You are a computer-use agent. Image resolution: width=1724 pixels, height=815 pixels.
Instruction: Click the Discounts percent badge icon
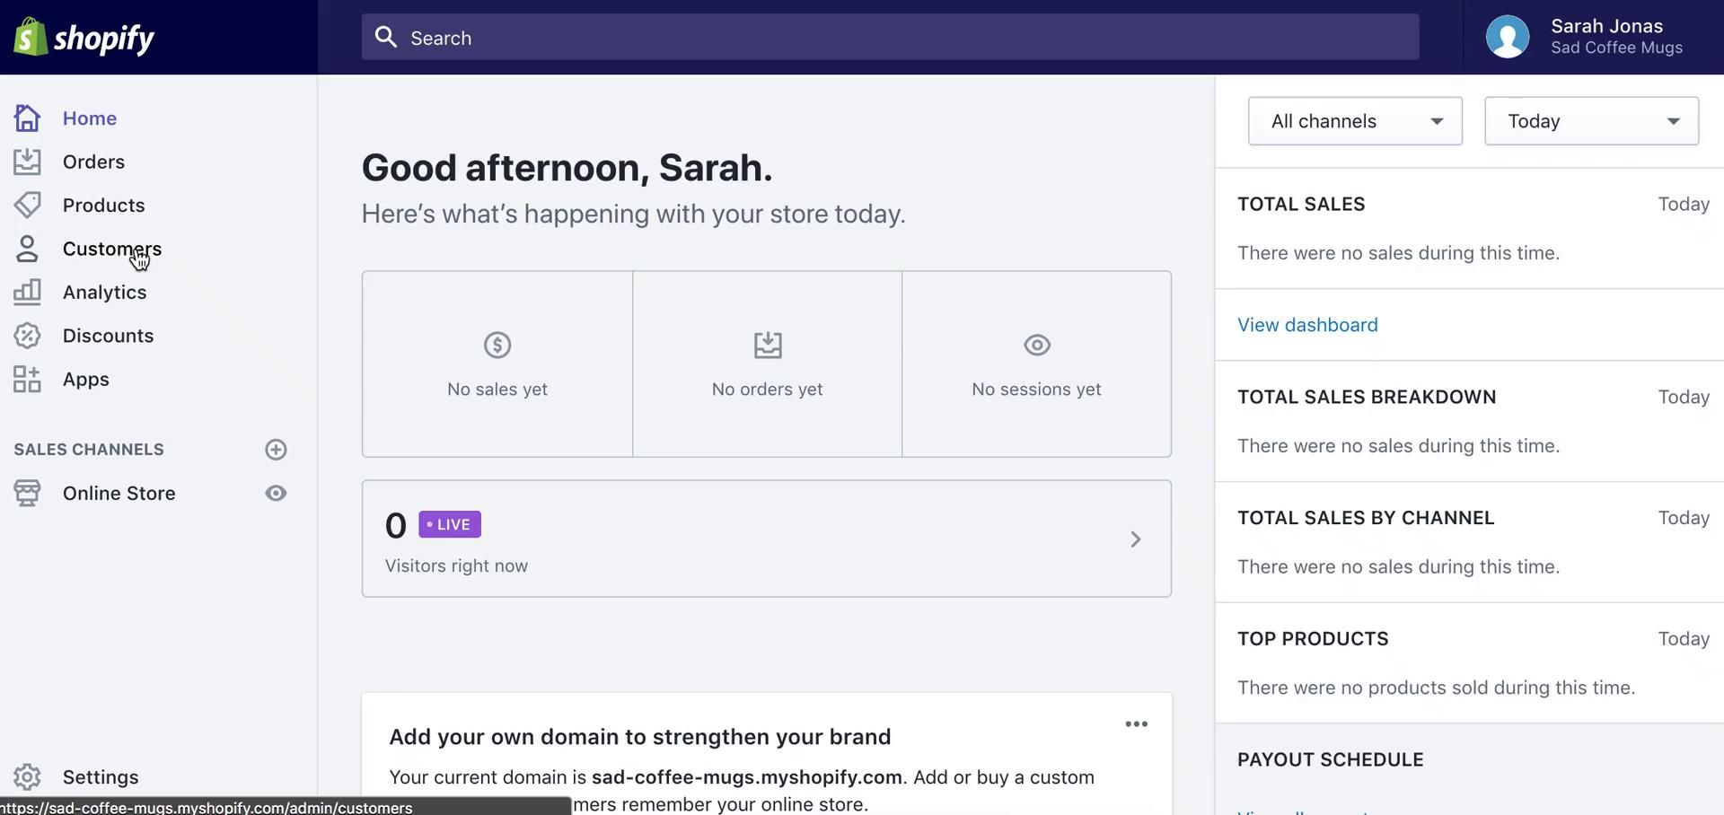tap(27, 336)
